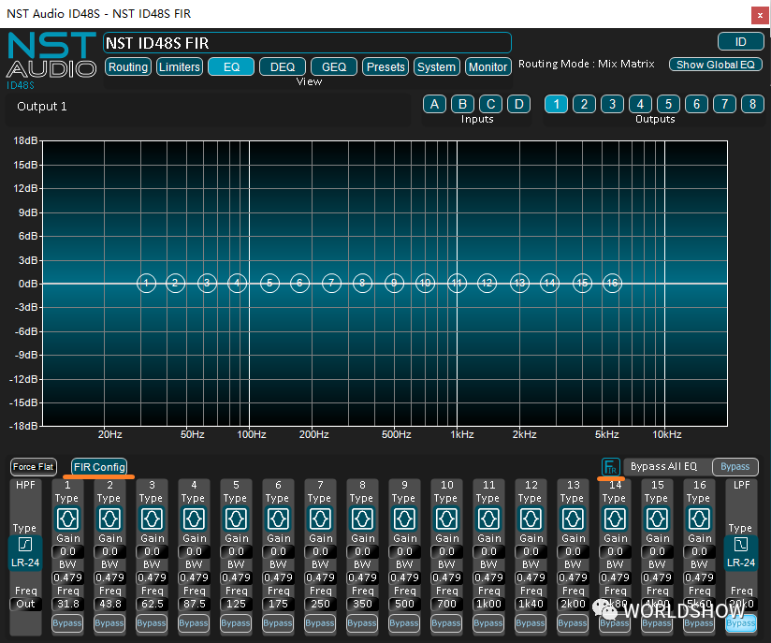Open the DEQ view

[283, 66]
